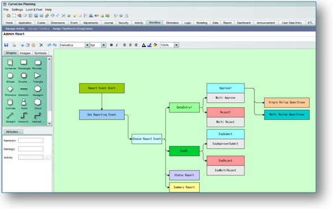Click the shapes palette scroll up arrow

50,59
